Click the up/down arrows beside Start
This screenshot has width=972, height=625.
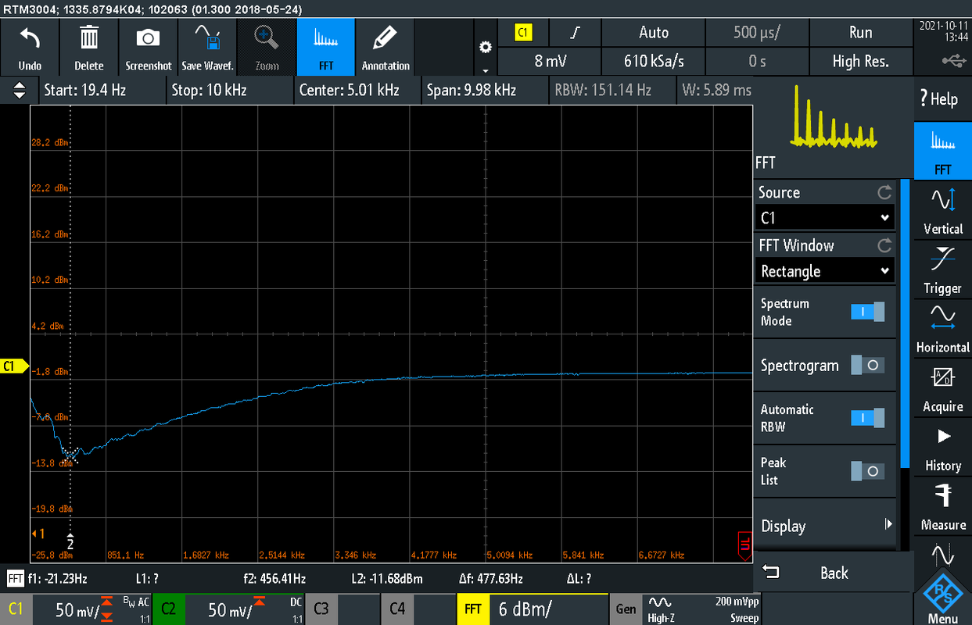pyautogui.click(x=19, y=91)
